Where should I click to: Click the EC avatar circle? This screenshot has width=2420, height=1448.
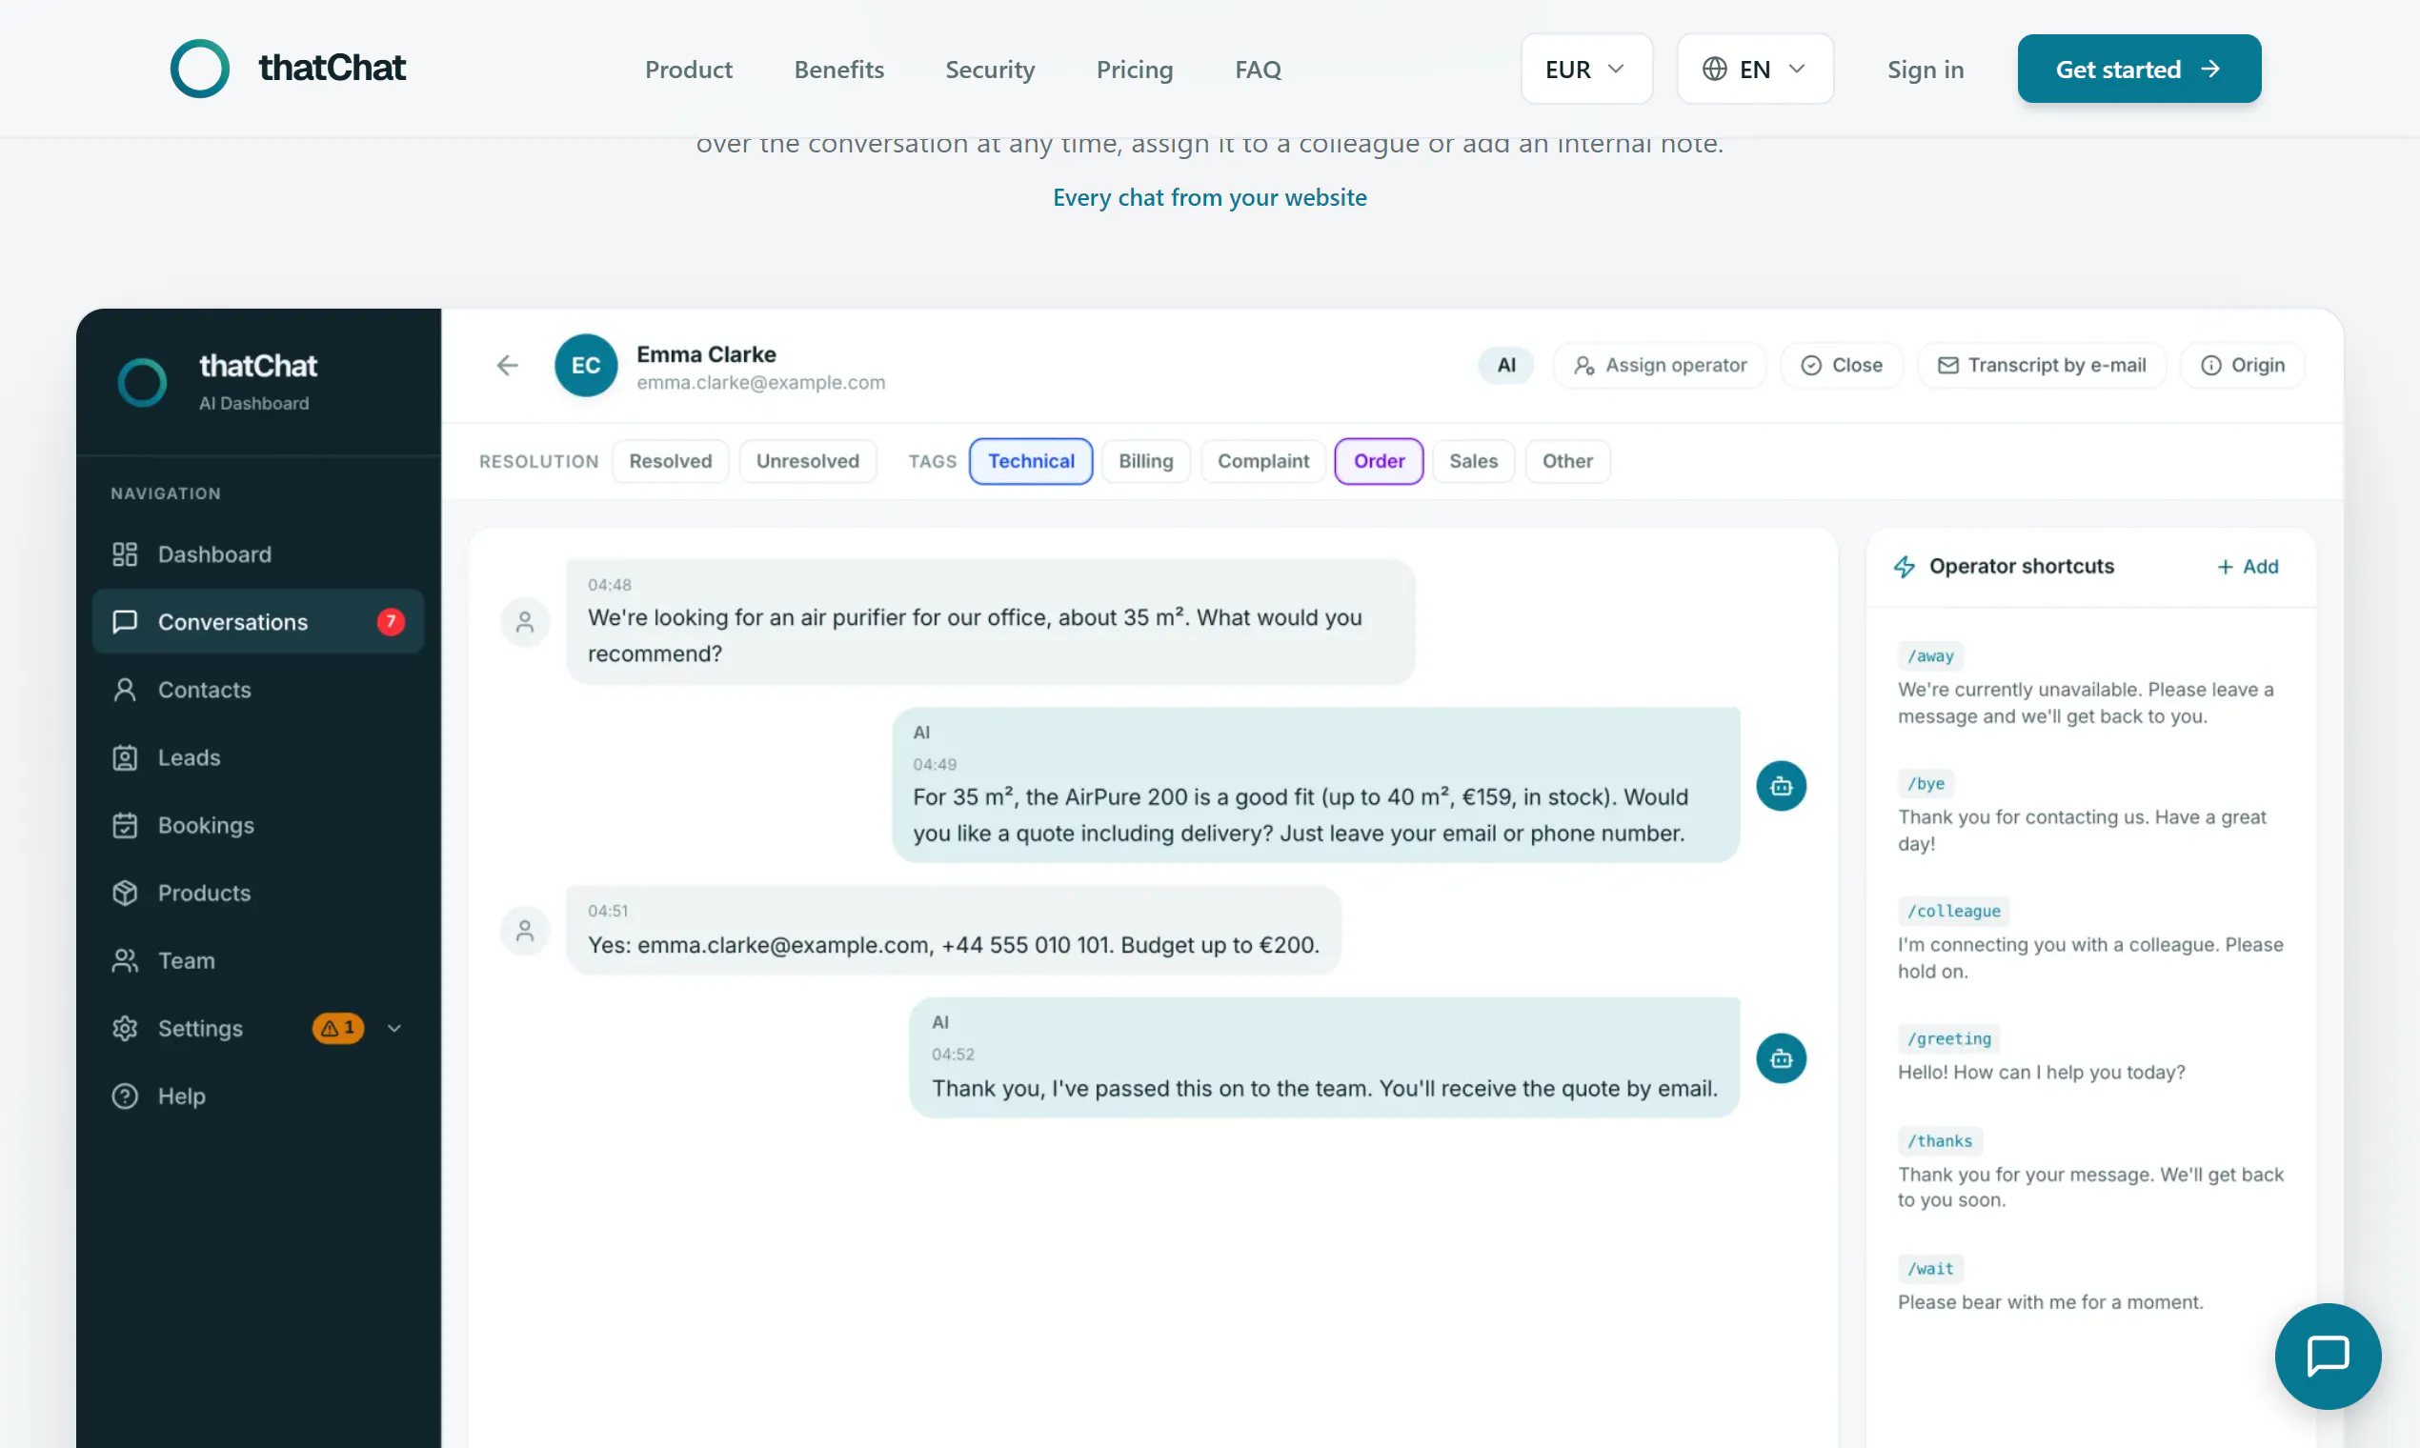click(586, 365)
